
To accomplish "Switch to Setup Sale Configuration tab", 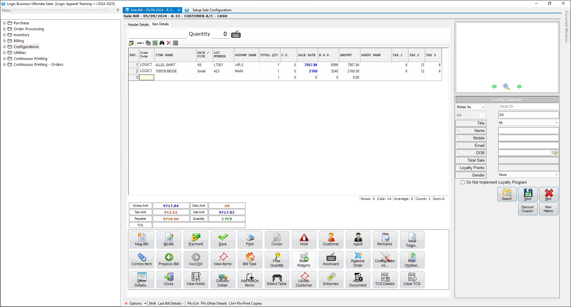I will (212, 10).
